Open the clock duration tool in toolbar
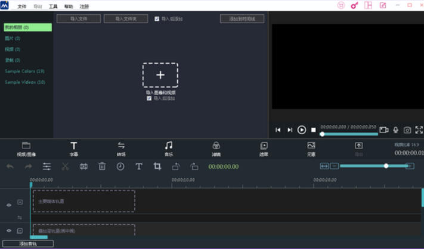 (x=120, y=167)
